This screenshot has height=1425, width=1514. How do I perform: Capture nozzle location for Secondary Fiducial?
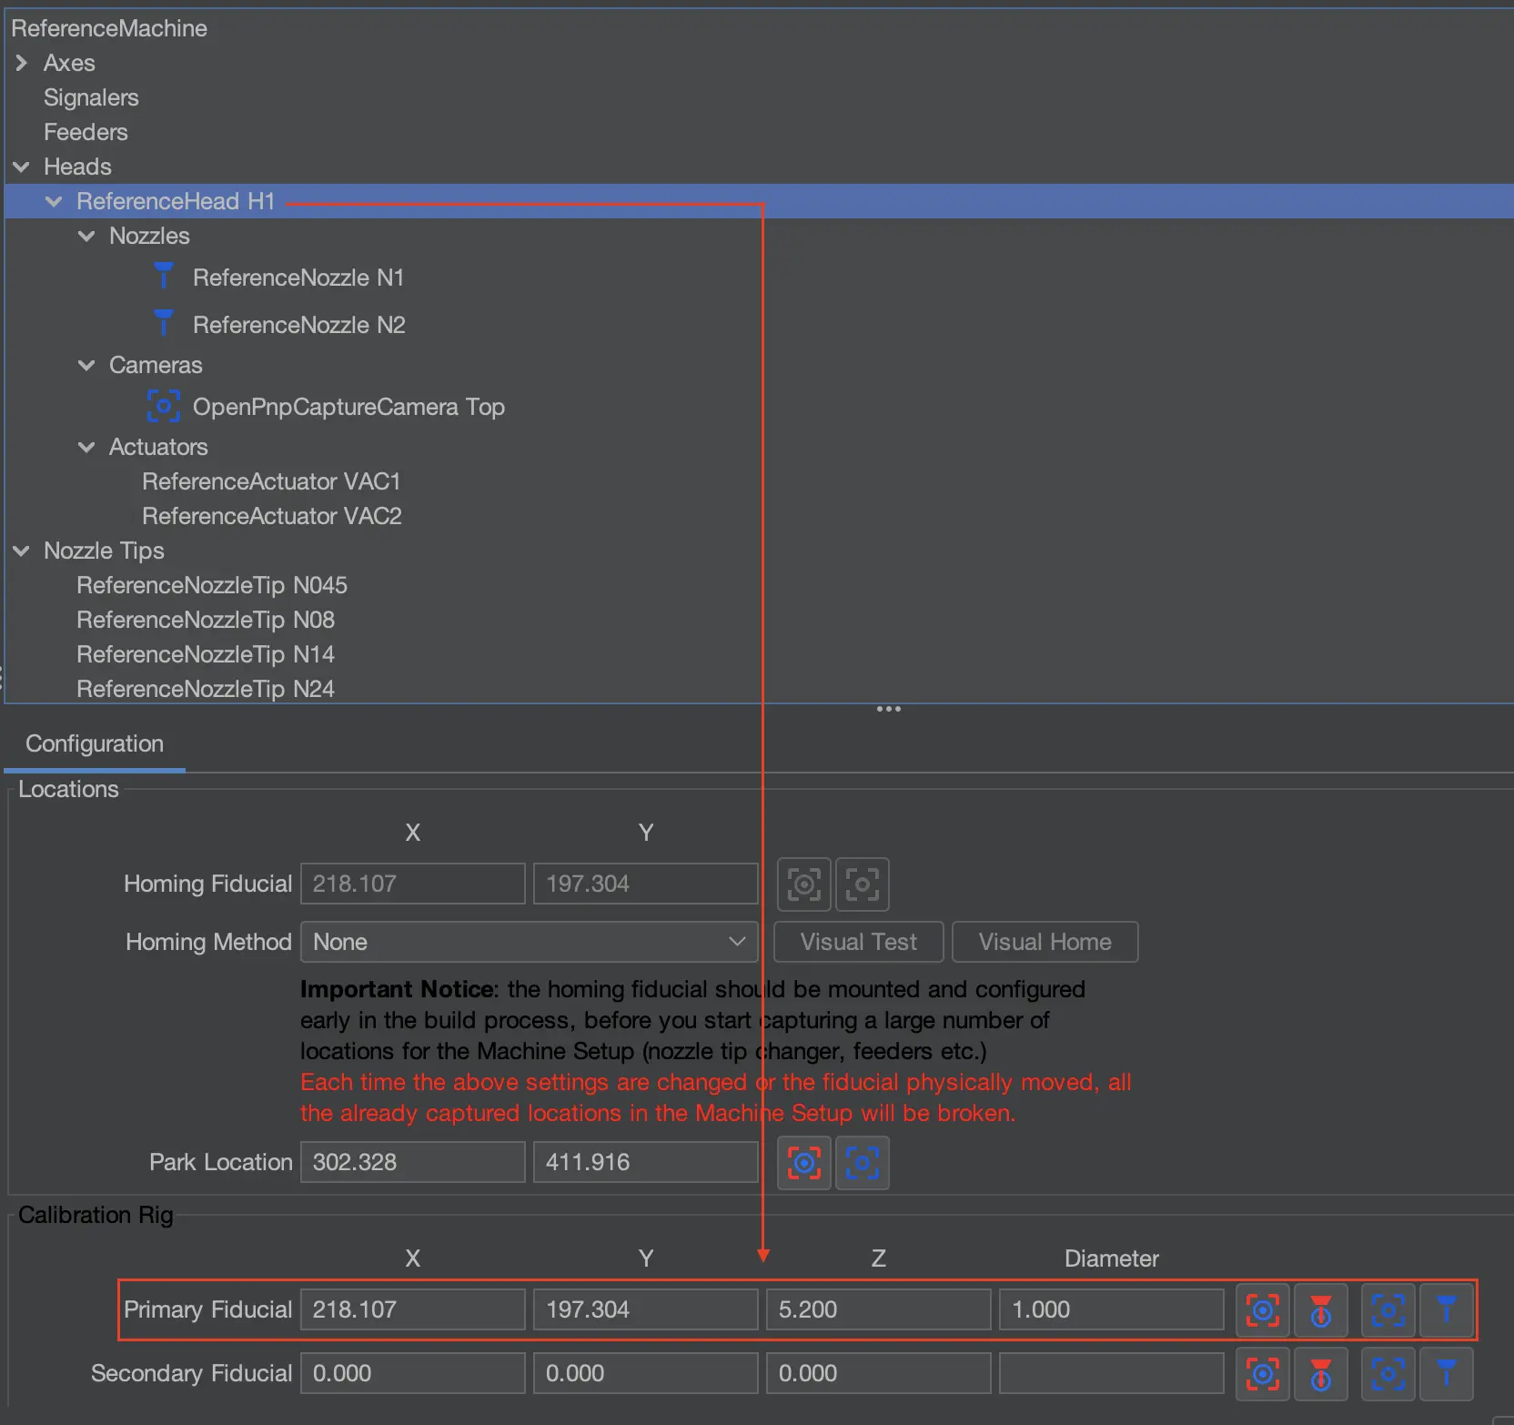(1320, 1374)
